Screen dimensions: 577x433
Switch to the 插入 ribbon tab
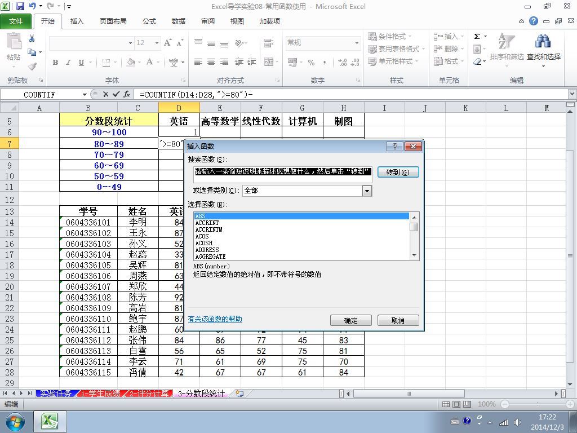[77, 21]
